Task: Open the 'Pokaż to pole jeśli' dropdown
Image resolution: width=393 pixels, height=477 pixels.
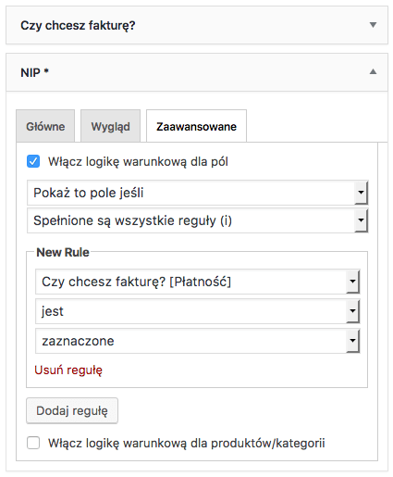Action: tap(198, 193)
